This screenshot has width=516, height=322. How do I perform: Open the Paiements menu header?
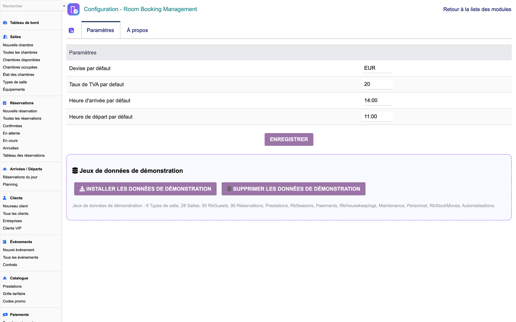coord(19,315)
